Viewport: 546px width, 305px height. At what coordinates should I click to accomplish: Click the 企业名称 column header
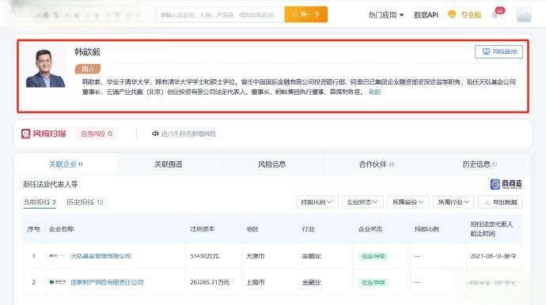(x=61, y=229)
